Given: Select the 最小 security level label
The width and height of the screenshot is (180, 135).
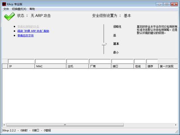Looking at the screenshot, I should pos(116,52).
